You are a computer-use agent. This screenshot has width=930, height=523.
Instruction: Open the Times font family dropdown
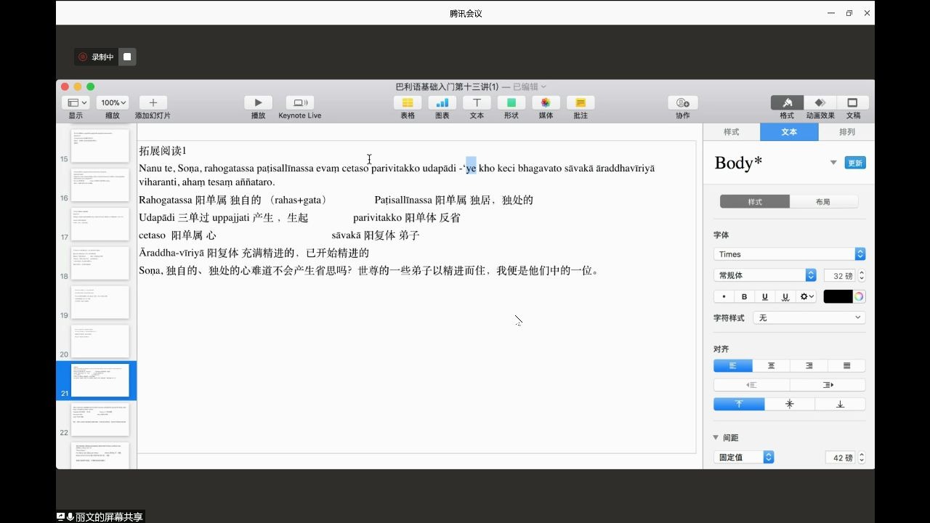click(789, 254)
